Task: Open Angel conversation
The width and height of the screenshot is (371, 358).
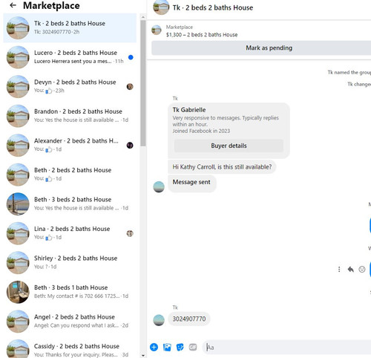Action: pos(70,322)
